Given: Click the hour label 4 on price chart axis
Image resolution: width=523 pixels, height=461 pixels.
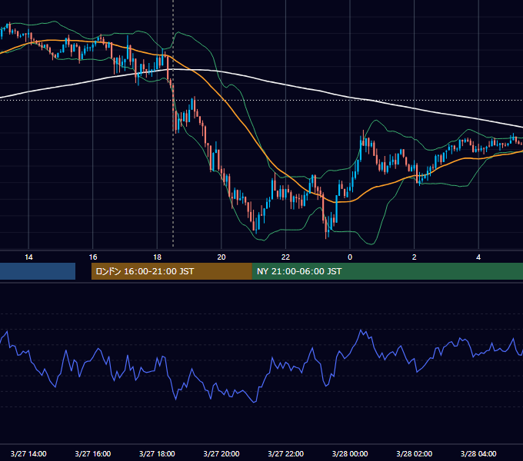Looking at the screenshot, I should pos(478,257).
